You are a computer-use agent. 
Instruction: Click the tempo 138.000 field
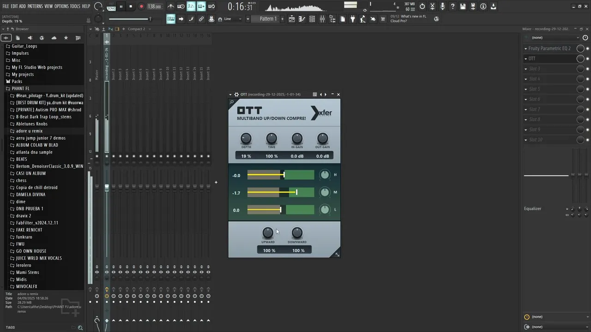tap(155, 6)
